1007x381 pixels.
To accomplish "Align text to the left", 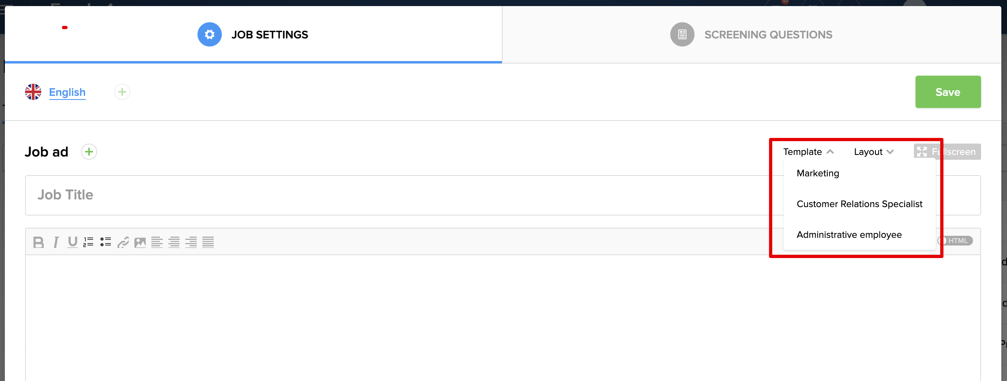I will [157, 242].
